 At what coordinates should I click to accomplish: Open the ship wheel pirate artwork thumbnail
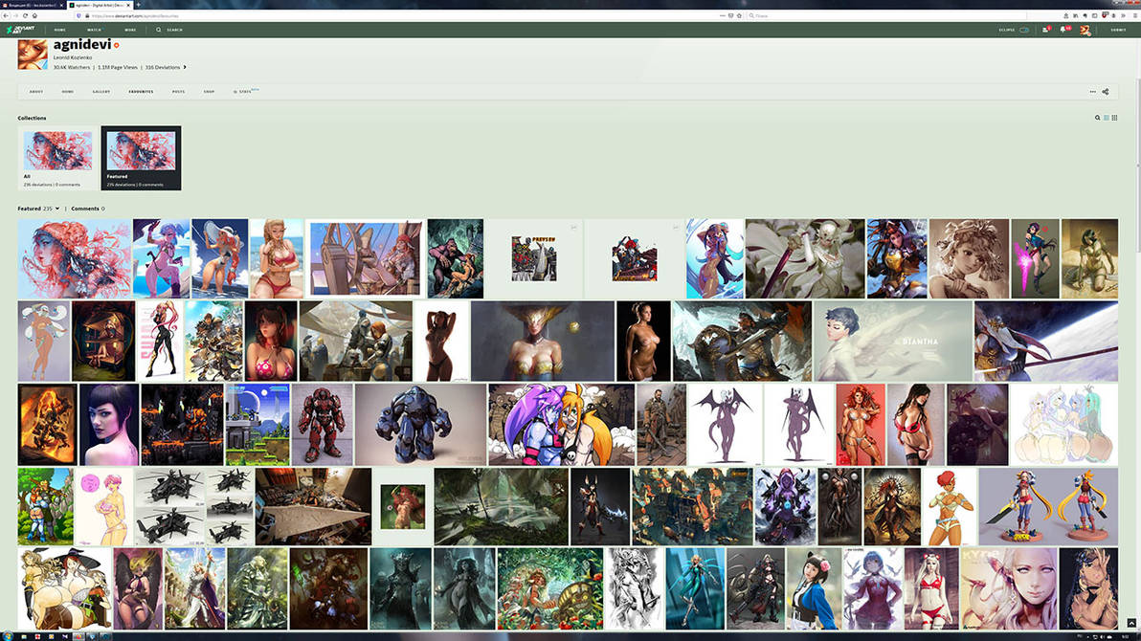pos(366,258)
